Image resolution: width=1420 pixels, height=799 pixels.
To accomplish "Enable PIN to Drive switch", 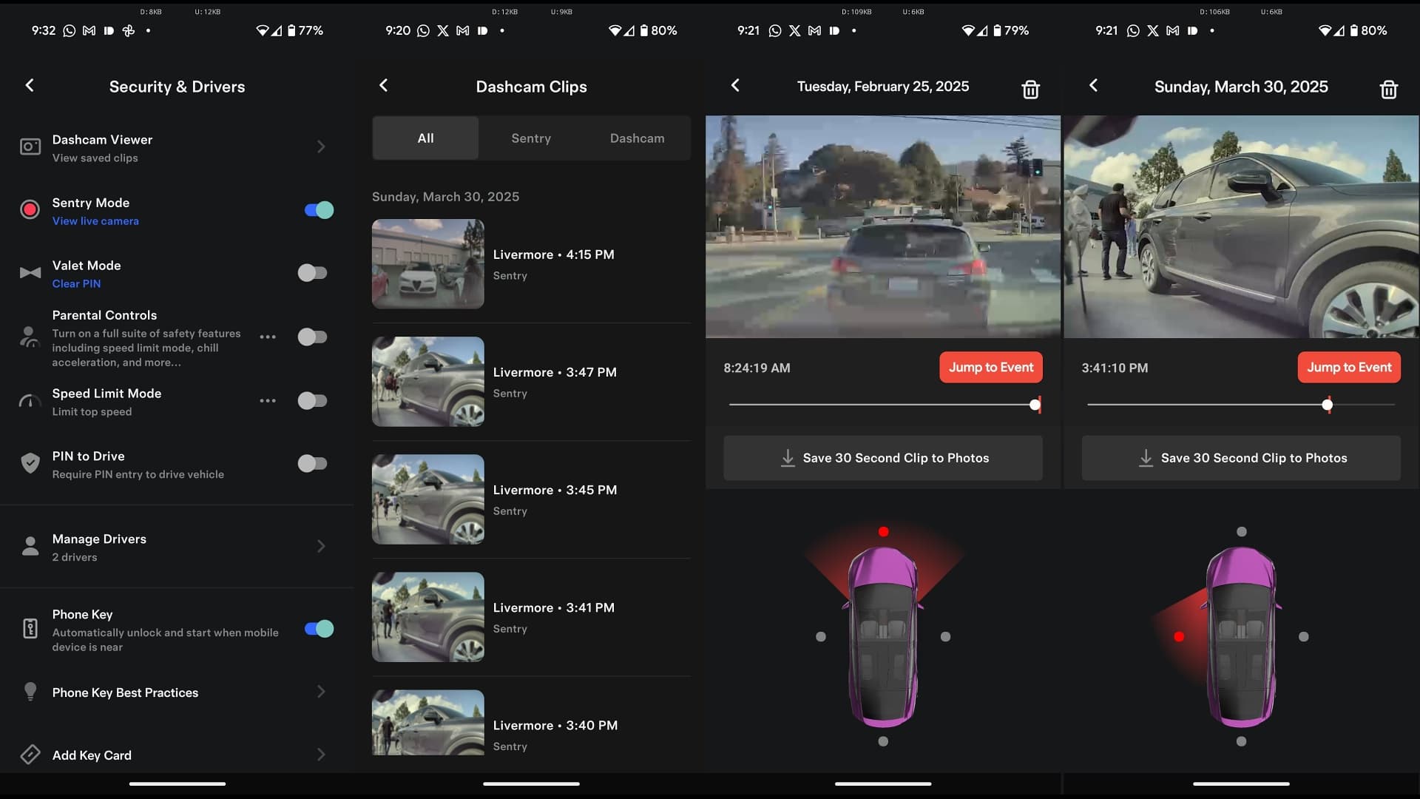I will click(312, 464).
